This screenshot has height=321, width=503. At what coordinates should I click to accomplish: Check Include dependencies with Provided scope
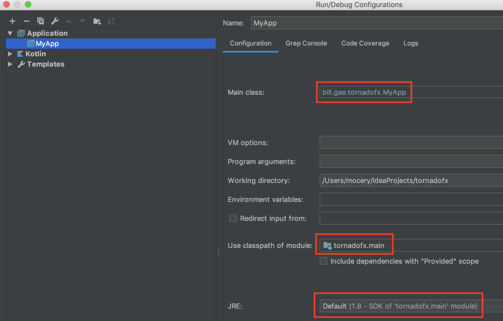(323, 261)
